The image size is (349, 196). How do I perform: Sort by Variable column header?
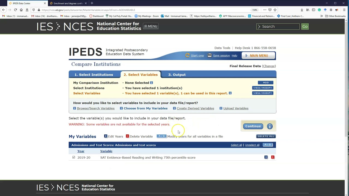pos(106,151)
